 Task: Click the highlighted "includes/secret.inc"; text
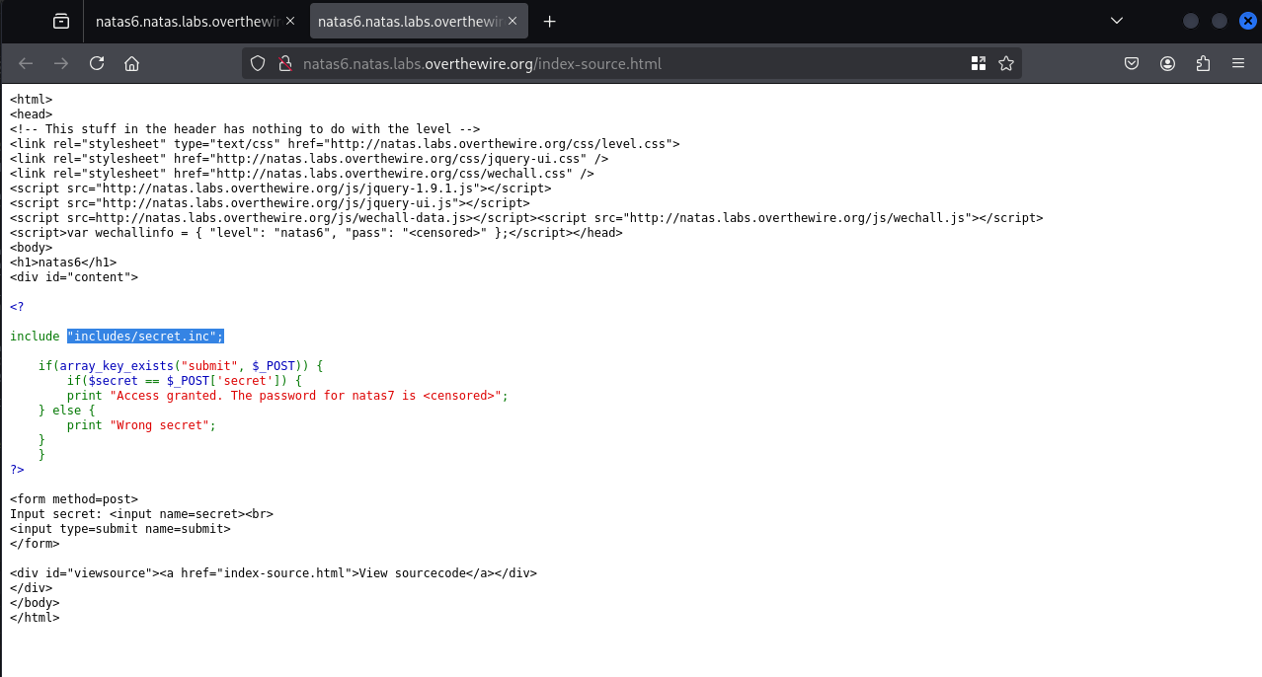click(146, 337)
